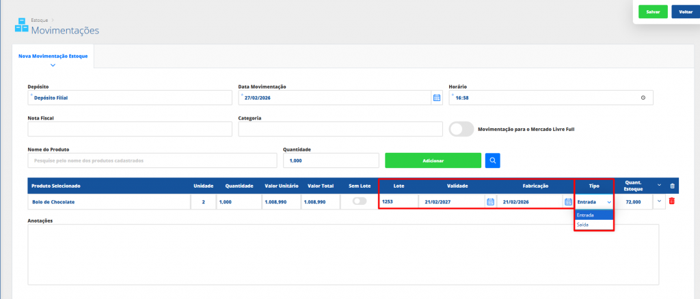700x299 pixels.
Task: Select the Nova Movimentação Estoque tab
Action: [53, 55]
